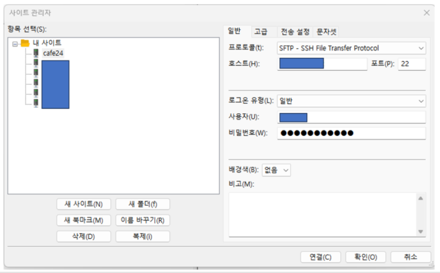Click the 포트 field showing 22
This screenshot has height=273, width=440.
coord(412,64)
